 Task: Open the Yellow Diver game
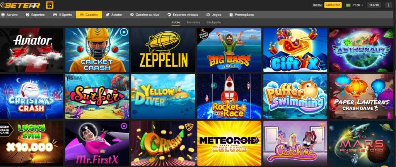click(163, 96)
